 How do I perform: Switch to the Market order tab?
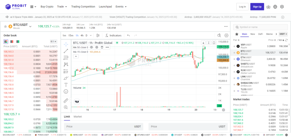click(78, 116)
